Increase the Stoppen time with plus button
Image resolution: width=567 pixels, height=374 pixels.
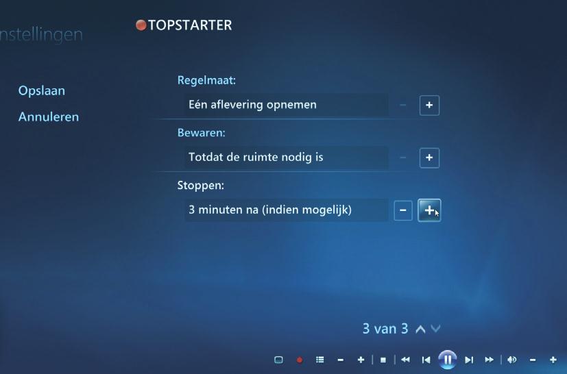pyautogui.click(x=429, y=210)
